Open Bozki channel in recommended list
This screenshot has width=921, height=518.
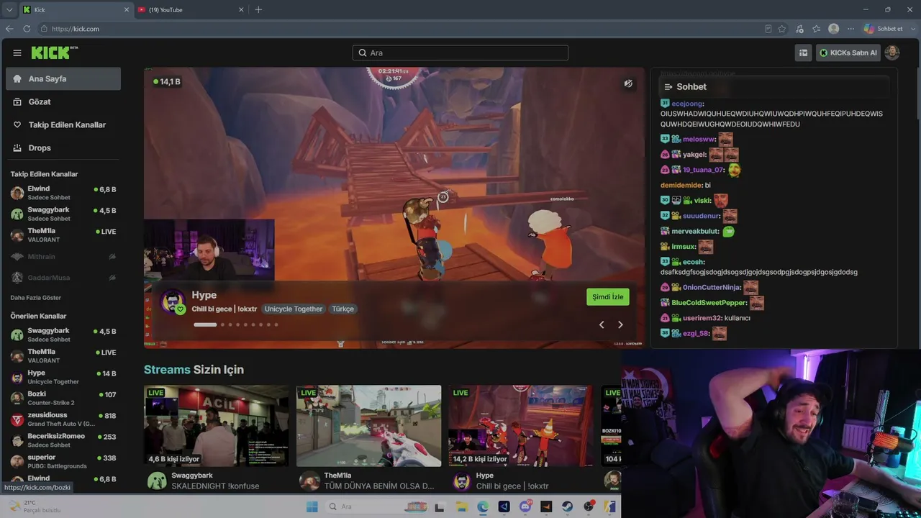click(63, 398)
